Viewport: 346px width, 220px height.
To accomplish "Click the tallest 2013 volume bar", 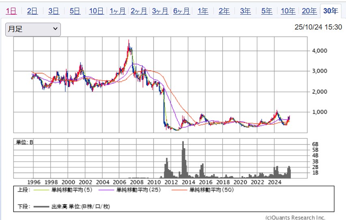I will point(183,159).
